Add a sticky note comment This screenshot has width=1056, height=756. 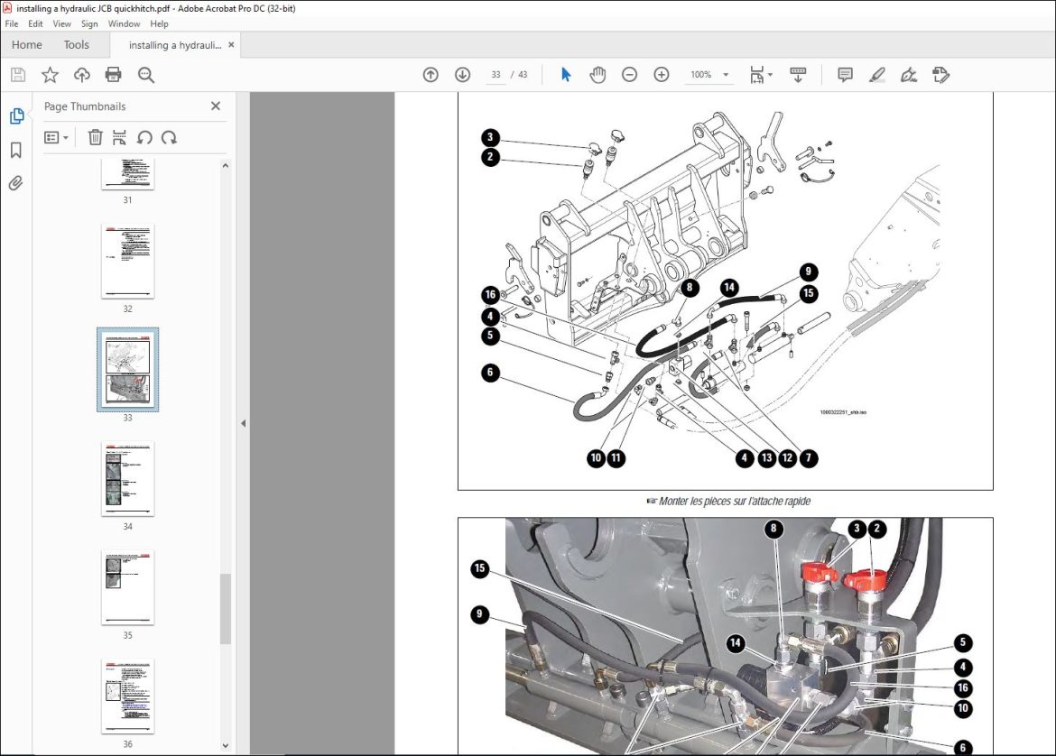pos(845,75)
